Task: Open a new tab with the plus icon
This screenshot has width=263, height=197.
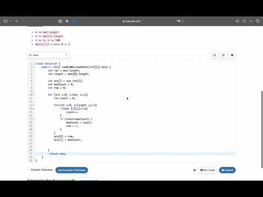Action: pyautogui.click(x=251, y=21)
